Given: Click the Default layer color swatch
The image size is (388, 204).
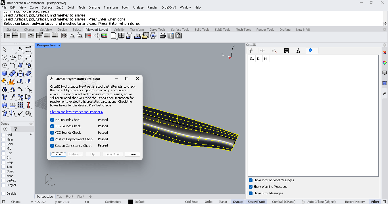Looking at the screenshot, I should pyautogui.click(x=131, y=202).
